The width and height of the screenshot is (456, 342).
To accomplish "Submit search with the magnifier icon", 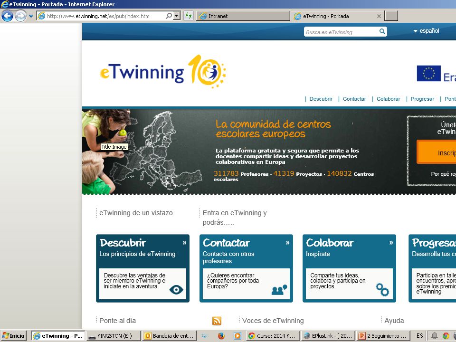I will 382,31.
